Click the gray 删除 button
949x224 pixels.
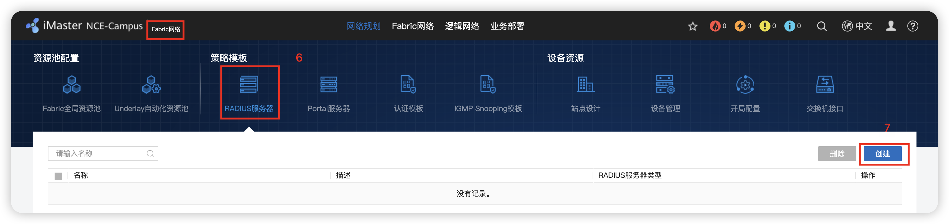pos(837,154)
